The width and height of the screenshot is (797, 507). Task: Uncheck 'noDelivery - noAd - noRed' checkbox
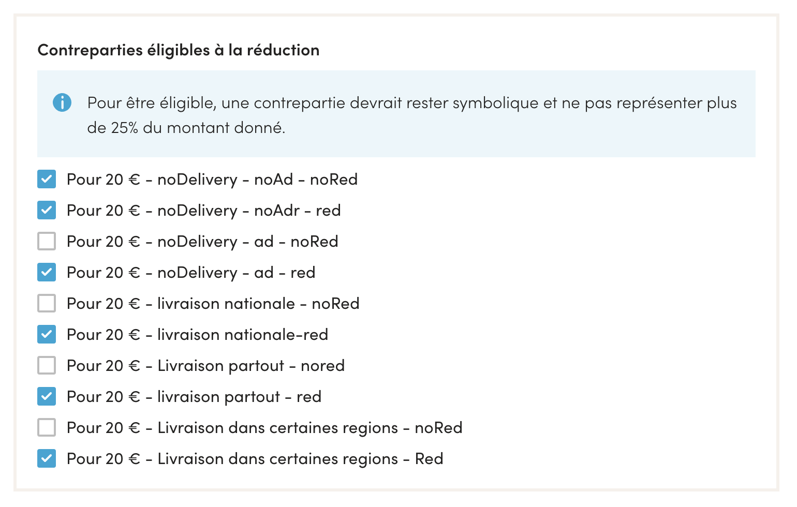[47, 180]
